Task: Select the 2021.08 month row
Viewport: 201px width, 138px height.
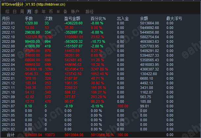Action: 101,101
